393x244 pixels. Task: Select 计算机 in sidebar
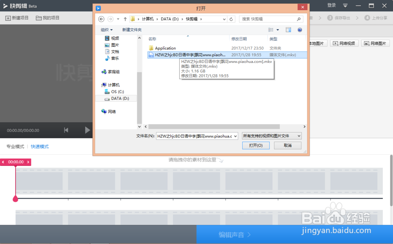110,85
